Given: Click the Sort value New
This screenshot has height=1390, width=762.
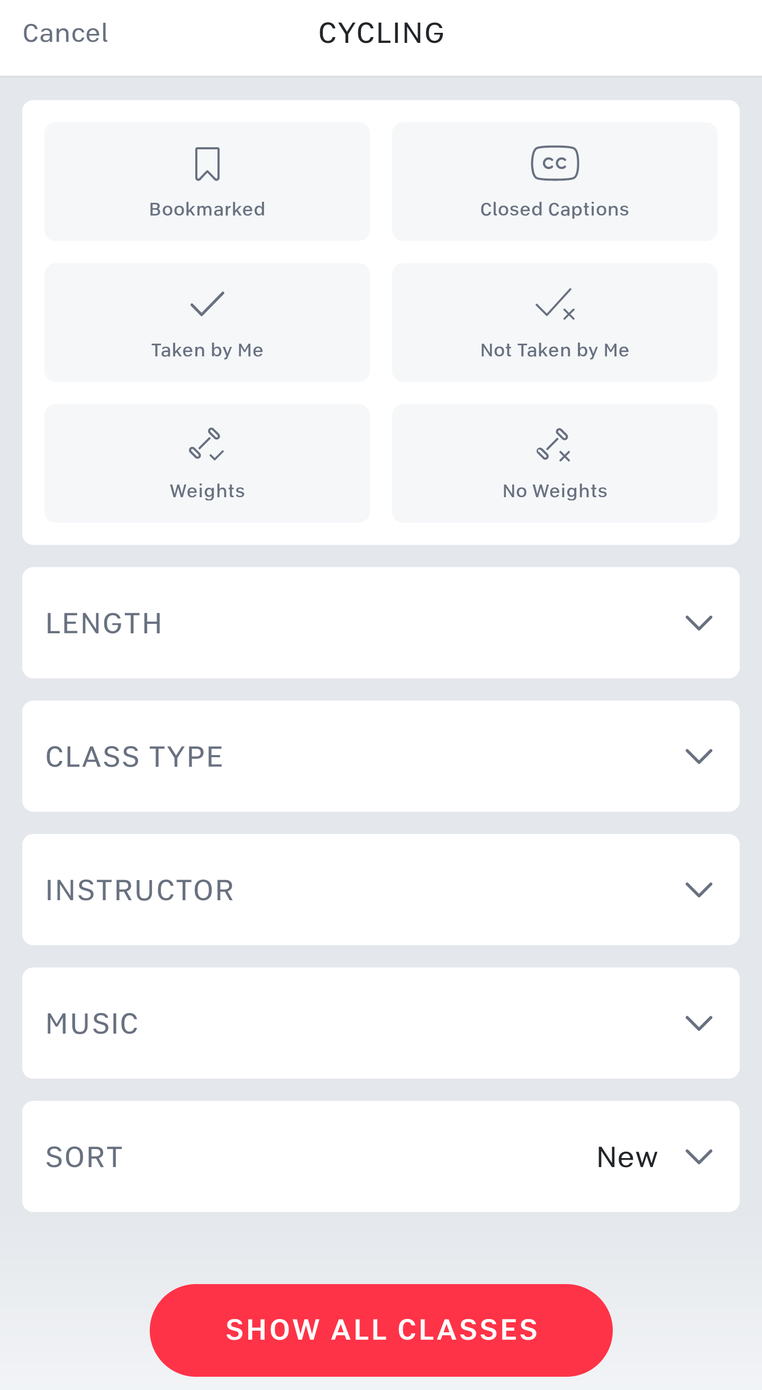Looking at the screenshot, I should pos(627,1157).
